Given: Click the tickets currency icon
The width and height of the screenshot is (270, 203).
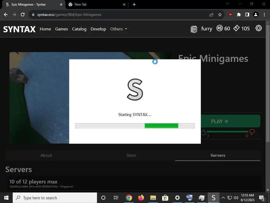Looking at the screenshot, I should 237,28.
